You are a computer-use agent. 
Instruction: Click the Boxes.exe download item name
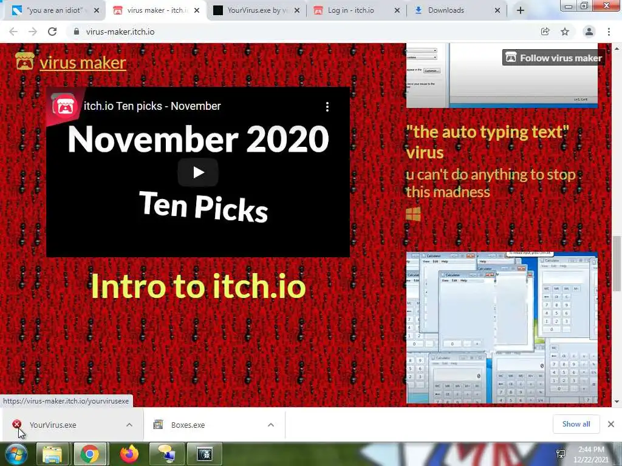coord(188,425)
